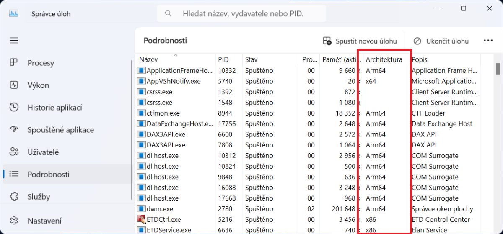Select the ctfmon.exe process row

tap(163, 113)
